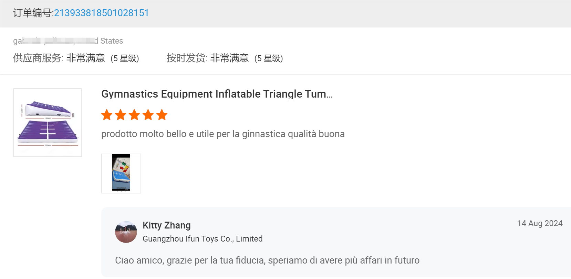Select the first star of the rating

click(107, 115)
